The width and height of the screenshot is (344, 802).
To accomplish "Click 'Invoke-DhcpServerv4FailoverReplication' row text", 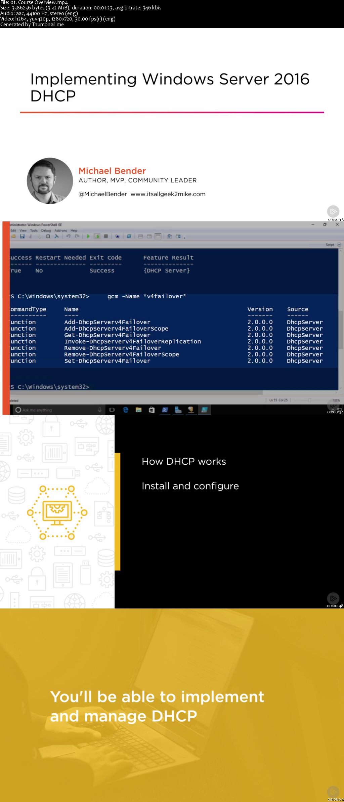I will [133, 341].
